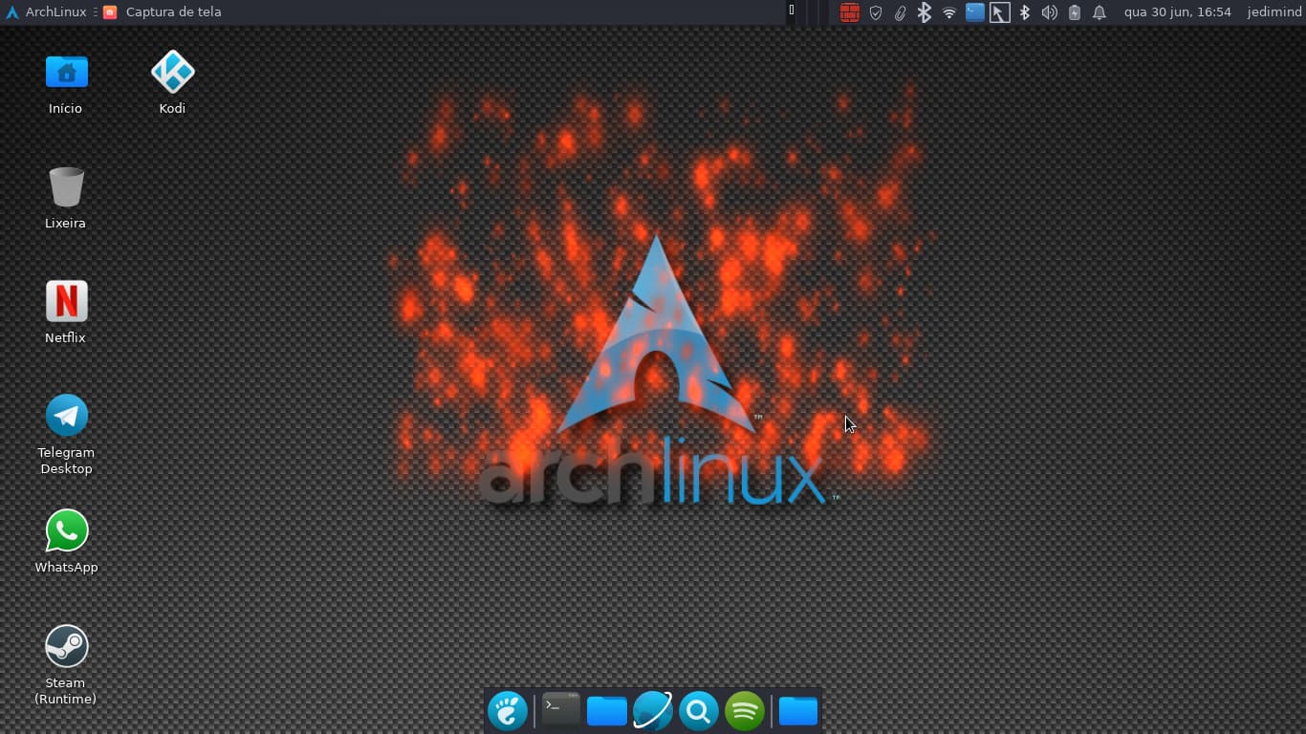The image size is (1306, 734).
Task: Launch the Kodi desktop icon
Action: pos(172,83)
